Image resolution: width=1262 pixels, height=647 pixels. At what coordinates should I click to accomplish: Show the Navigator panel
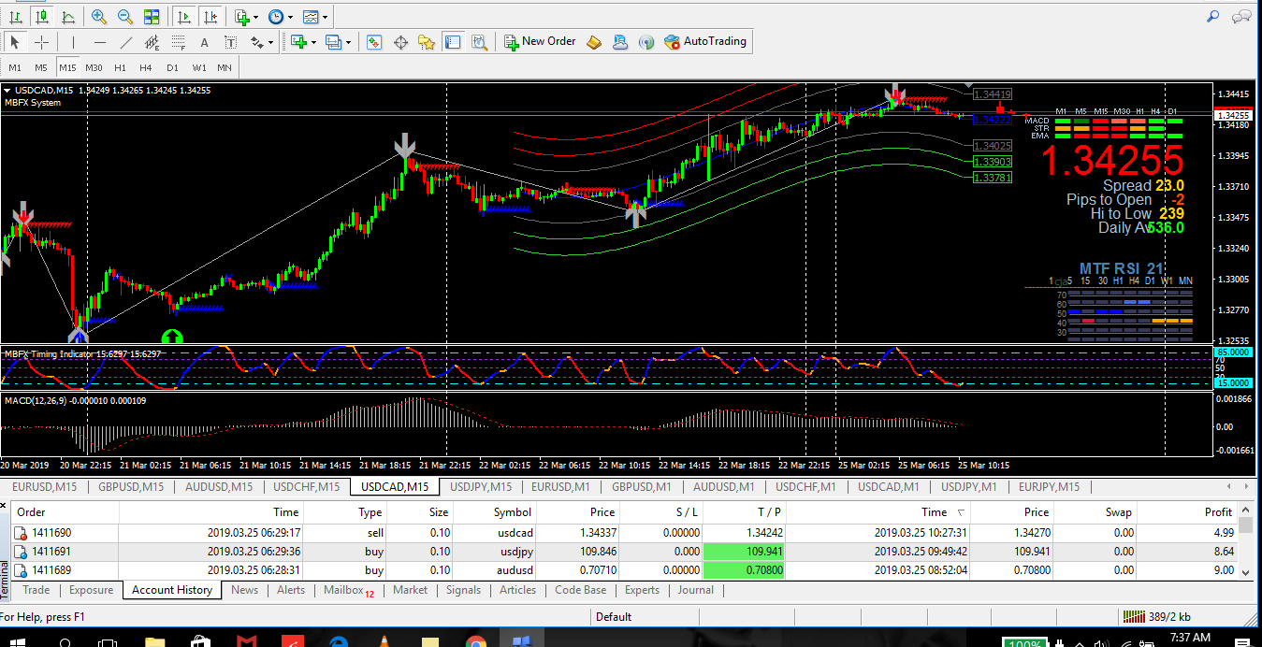pyautogui.click(x=427, y=42)
